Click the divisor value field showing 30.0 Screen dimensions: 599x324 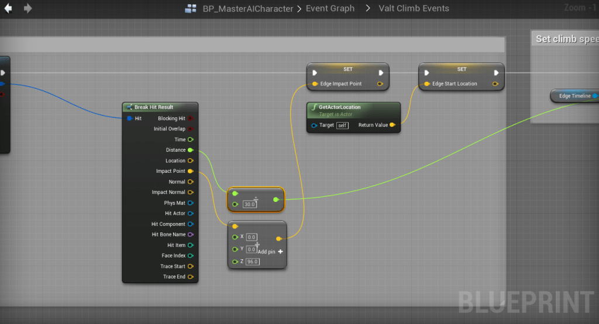[250, 204]
